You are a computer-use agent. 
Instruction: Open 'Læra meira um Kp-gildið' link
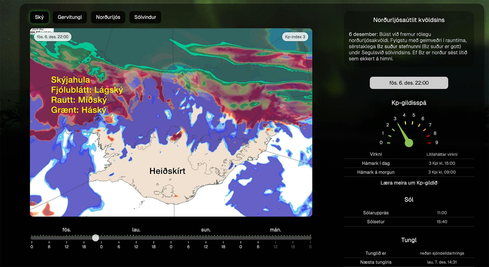click(x=409, y=183)
